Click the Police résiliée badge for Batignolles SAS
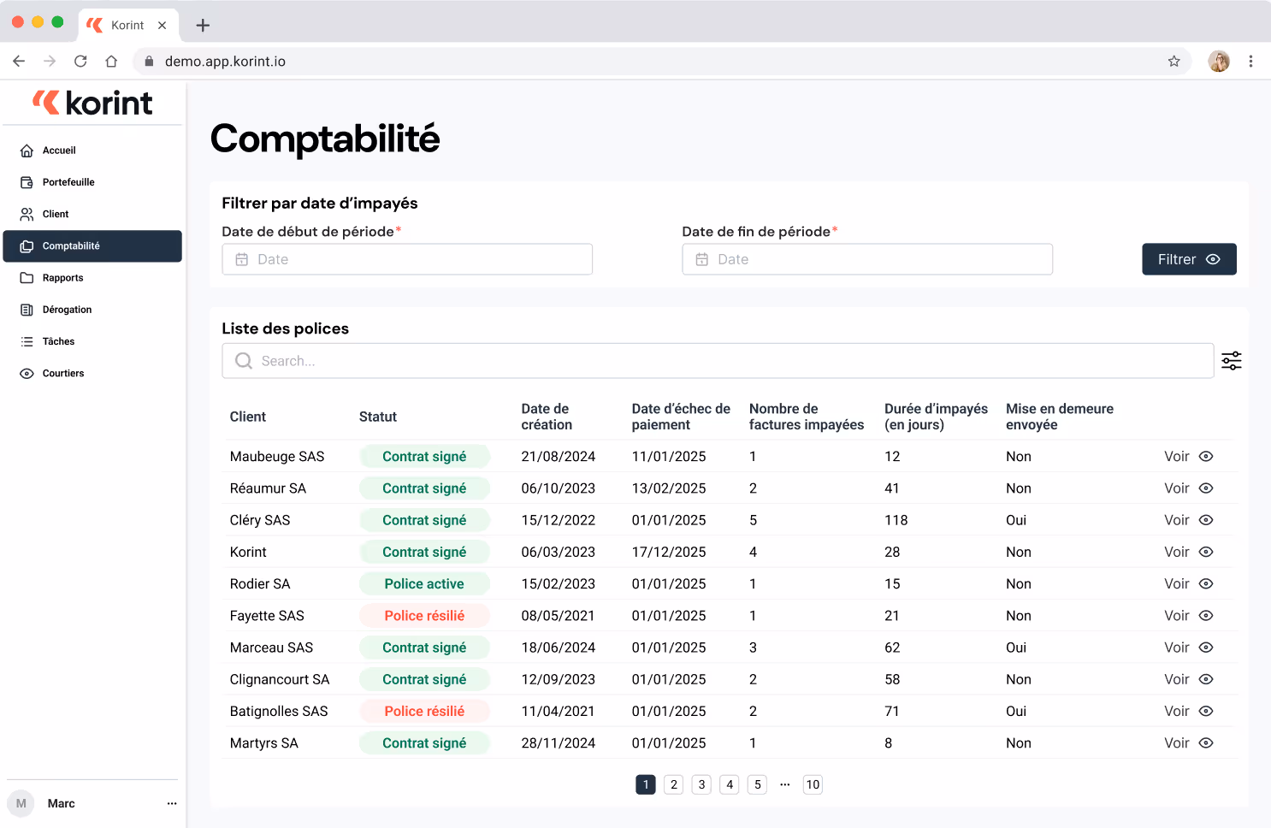Image resolution: width=1271 pixels, height=828 pixels. click(x=424, y=712)
